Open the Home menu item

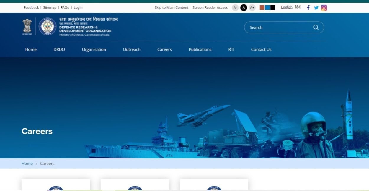[x=31, y=49]
